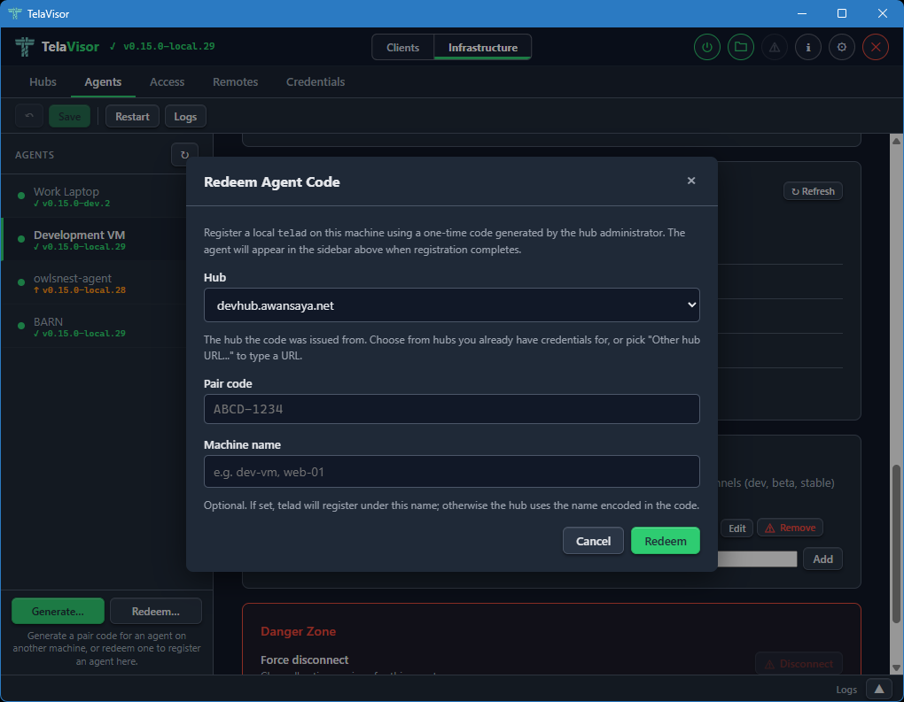
Task: Open the folder icon in header
Action: tap(741, 47)
